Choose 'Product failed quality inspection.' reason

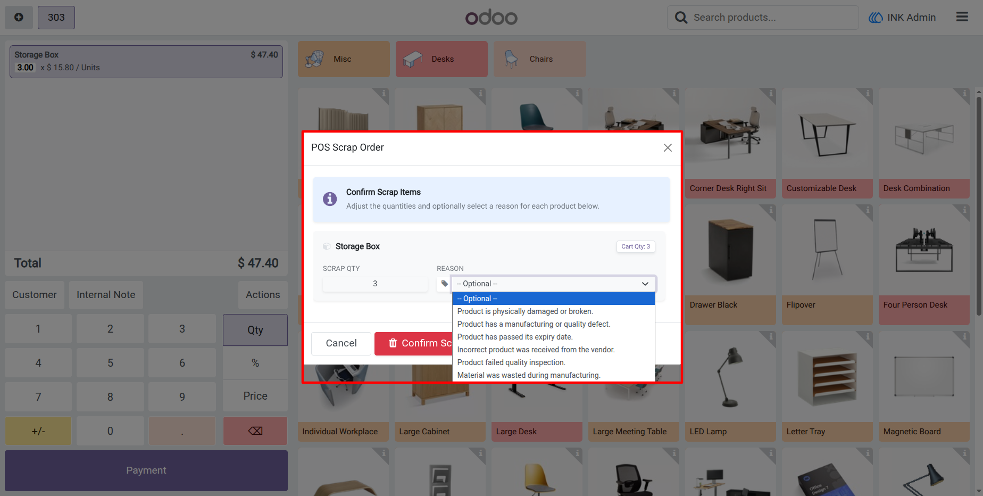(553, 362)
